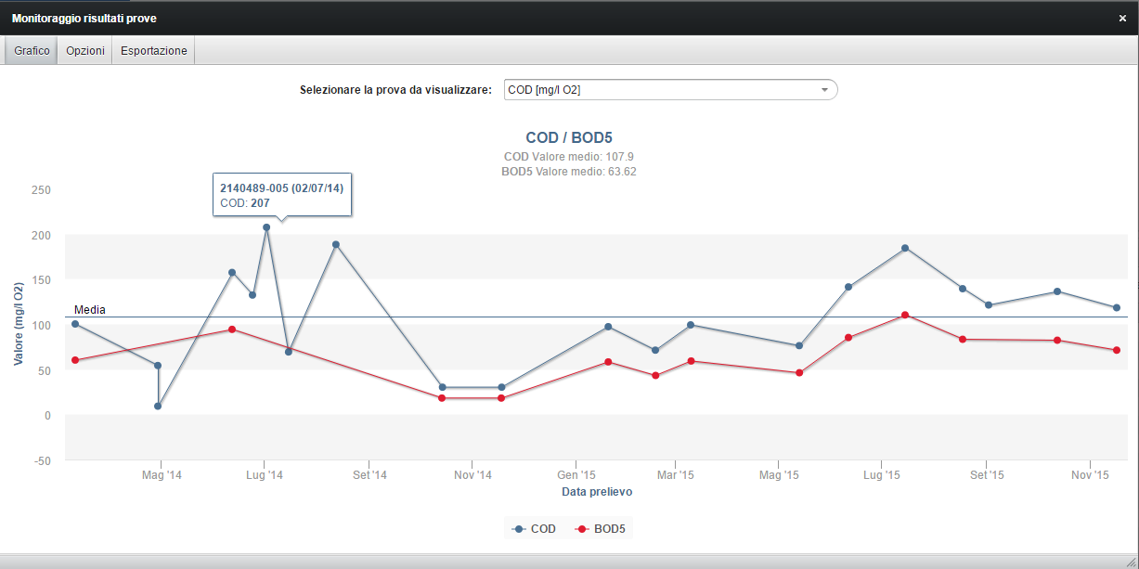Click the Data prelievo axis title
This screenshot has width=1139, height=569.
597,492
